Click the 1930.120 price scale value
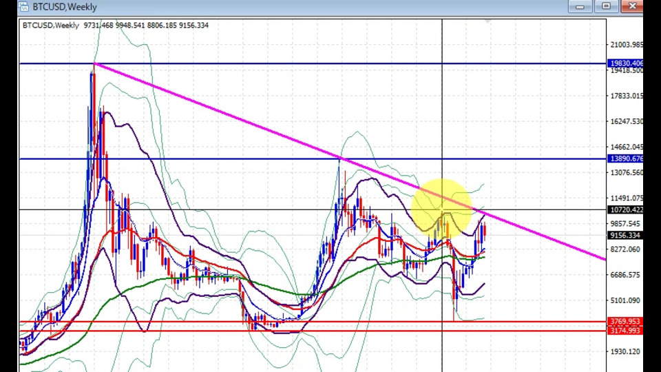The image size is (661, 372). pyautogui.click(x=625, y=351)
